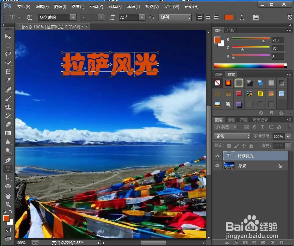Open the Character panel toggle icon
The width and height of the screenshot is (294, 246).
pyautogui.click(x=256, y=17)
